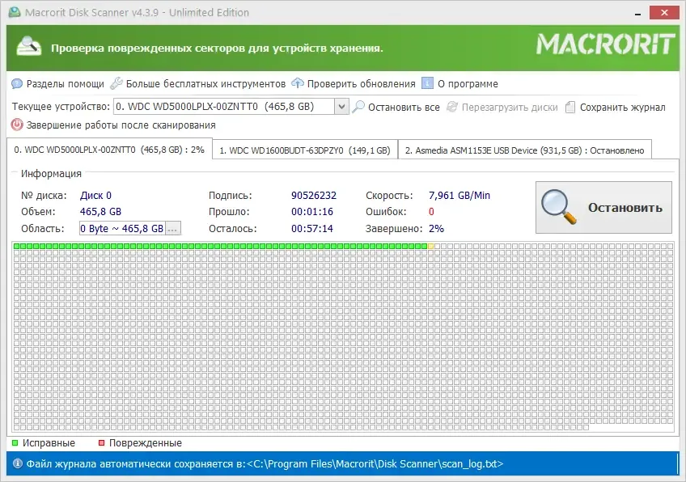Switch to Asmedia ASM1153E USB Device tab
The image size is (686, 482).
(524, 150)
